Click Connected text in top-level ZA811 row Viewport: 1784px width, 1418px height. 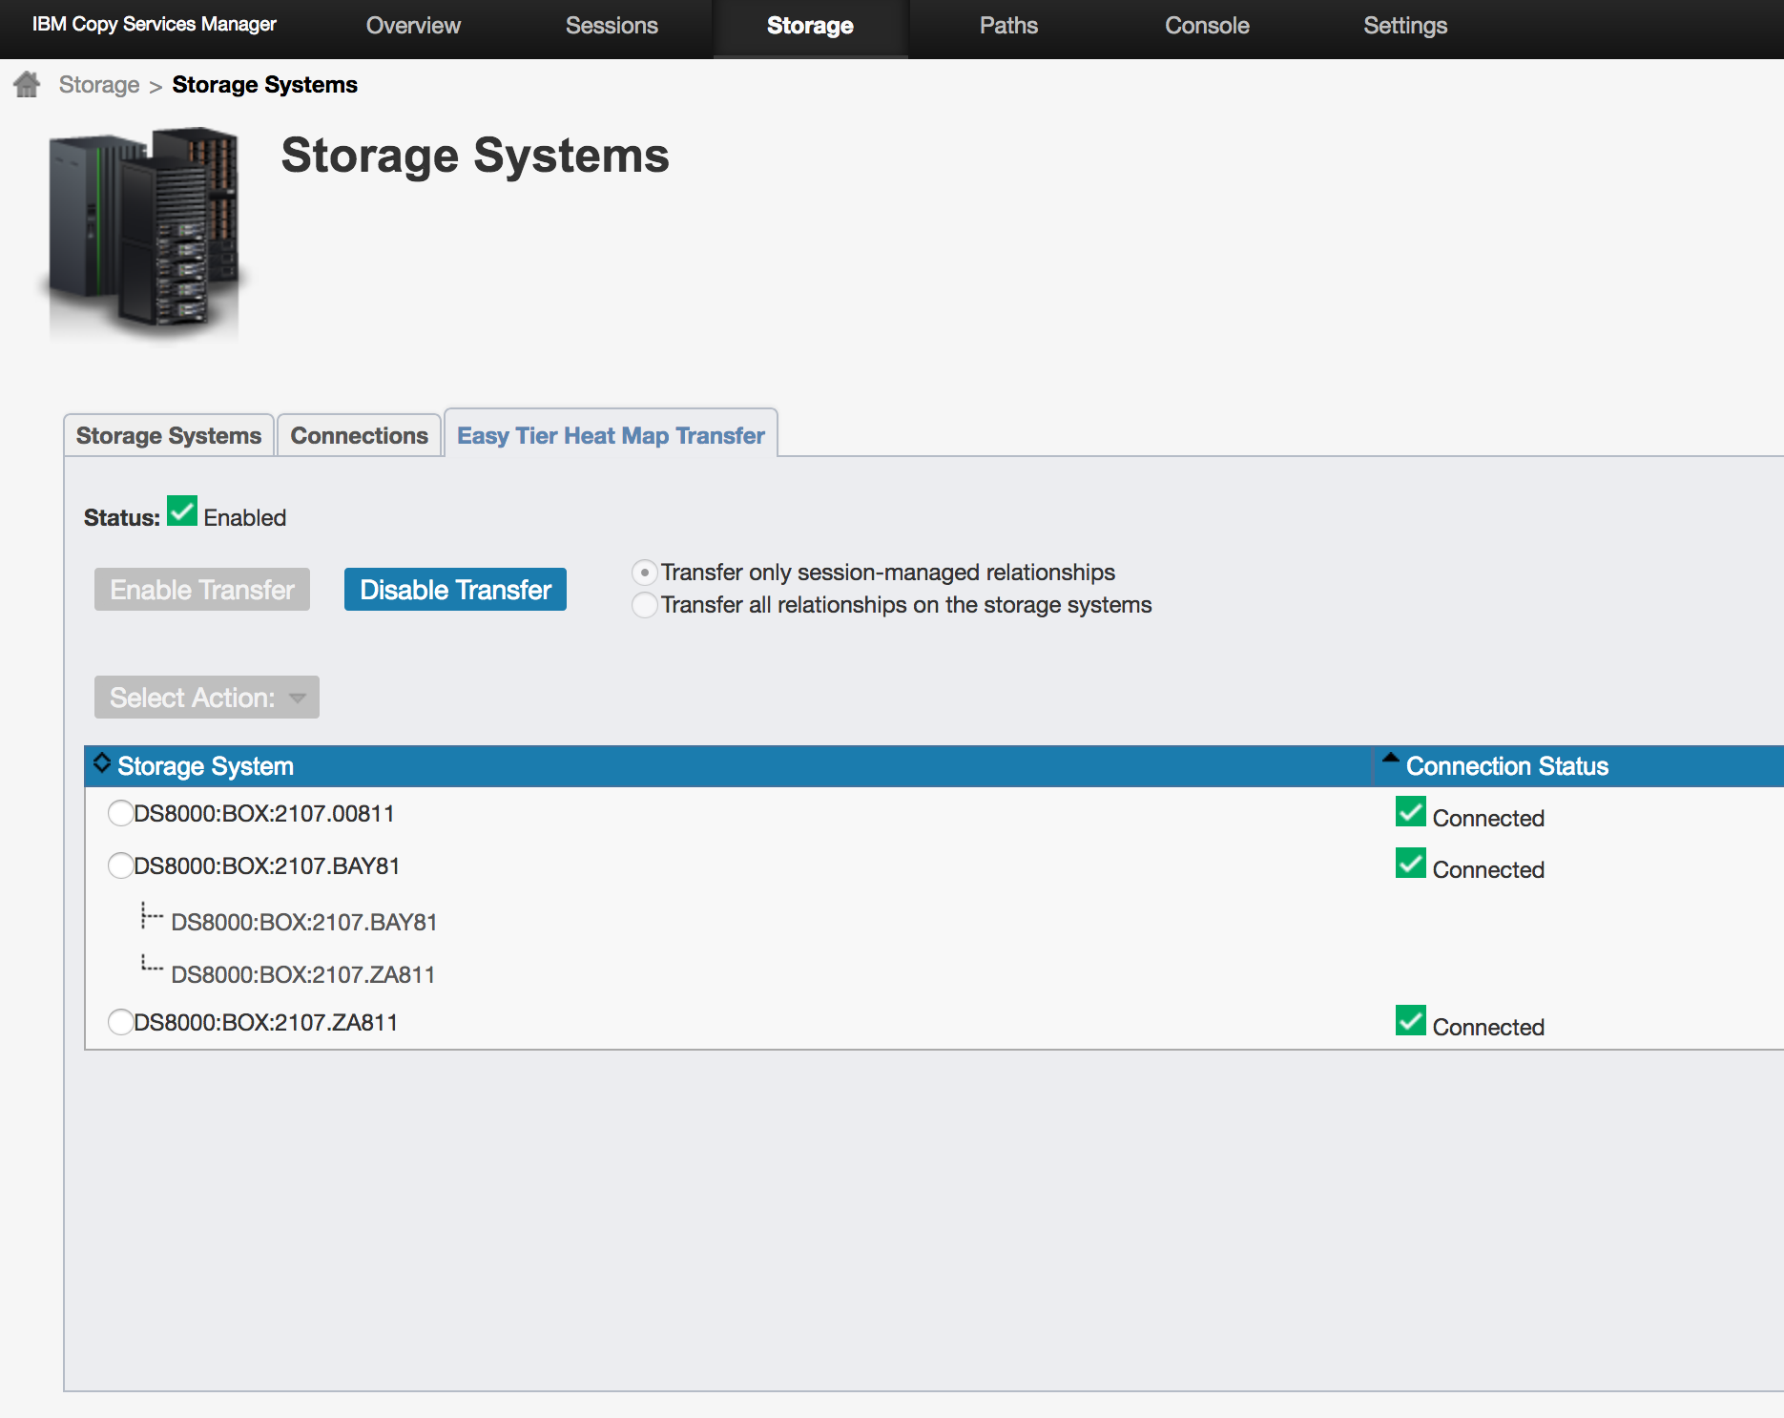click(x=1488, y=1027)
